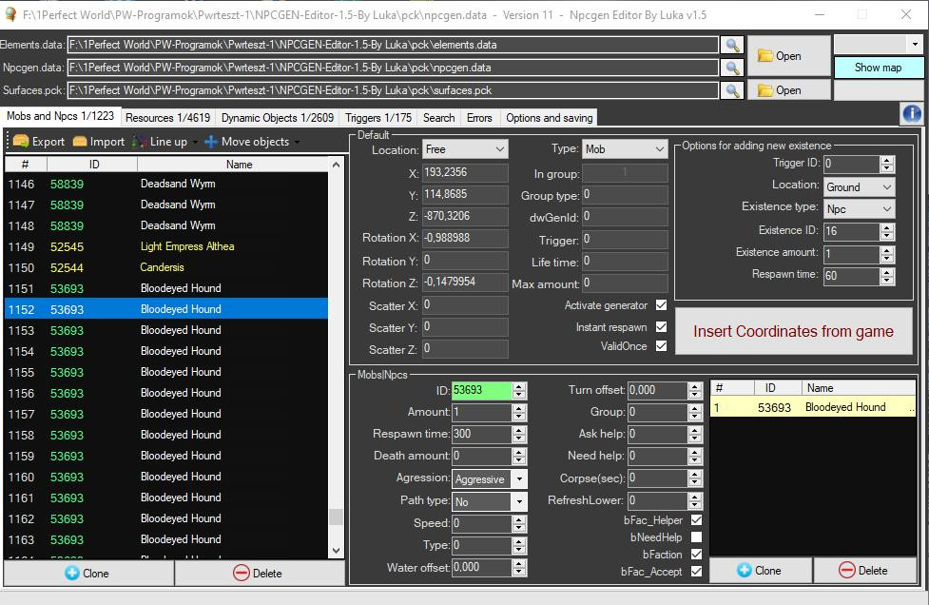Click the Show map button

[x=878, y=68]
